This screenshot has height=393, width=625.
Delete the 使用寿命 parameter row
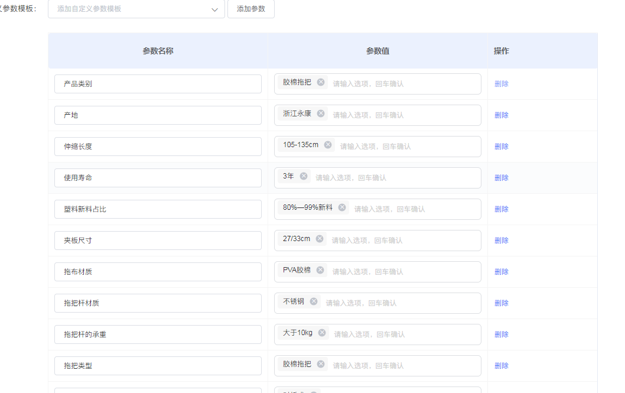pyautogui.click(x=501, y=178)
